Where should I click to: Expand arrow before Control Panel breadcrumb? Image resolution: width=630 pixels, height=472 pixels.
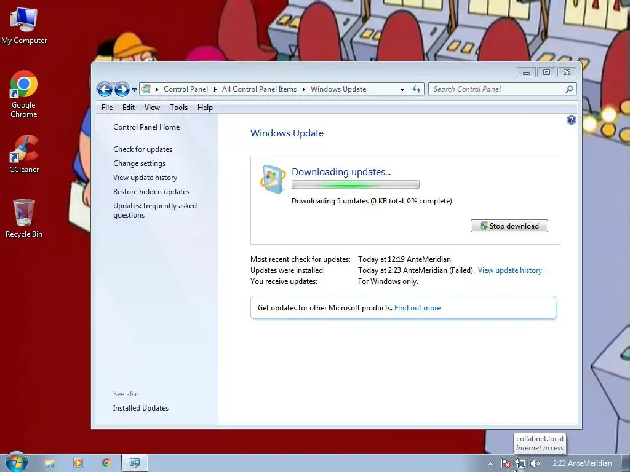point(157,89)
